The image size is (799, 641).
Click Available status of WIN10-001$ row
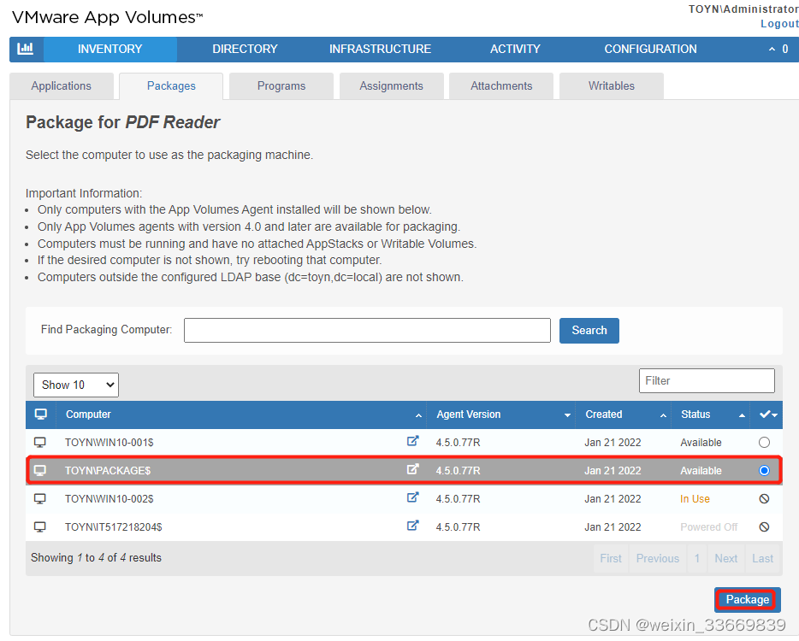click(x=701, y=443)
